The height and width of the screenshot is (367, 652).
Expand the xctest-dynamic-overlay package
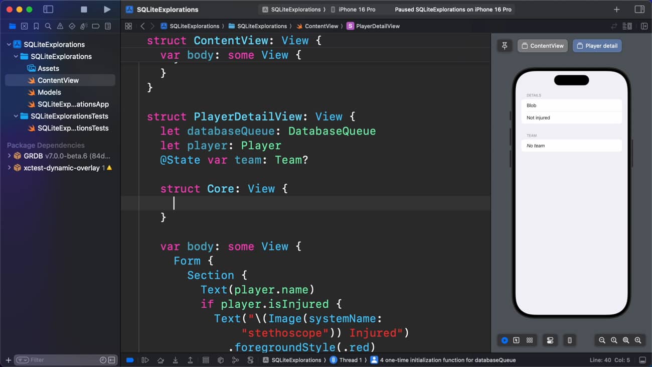(x=9, y=168)
